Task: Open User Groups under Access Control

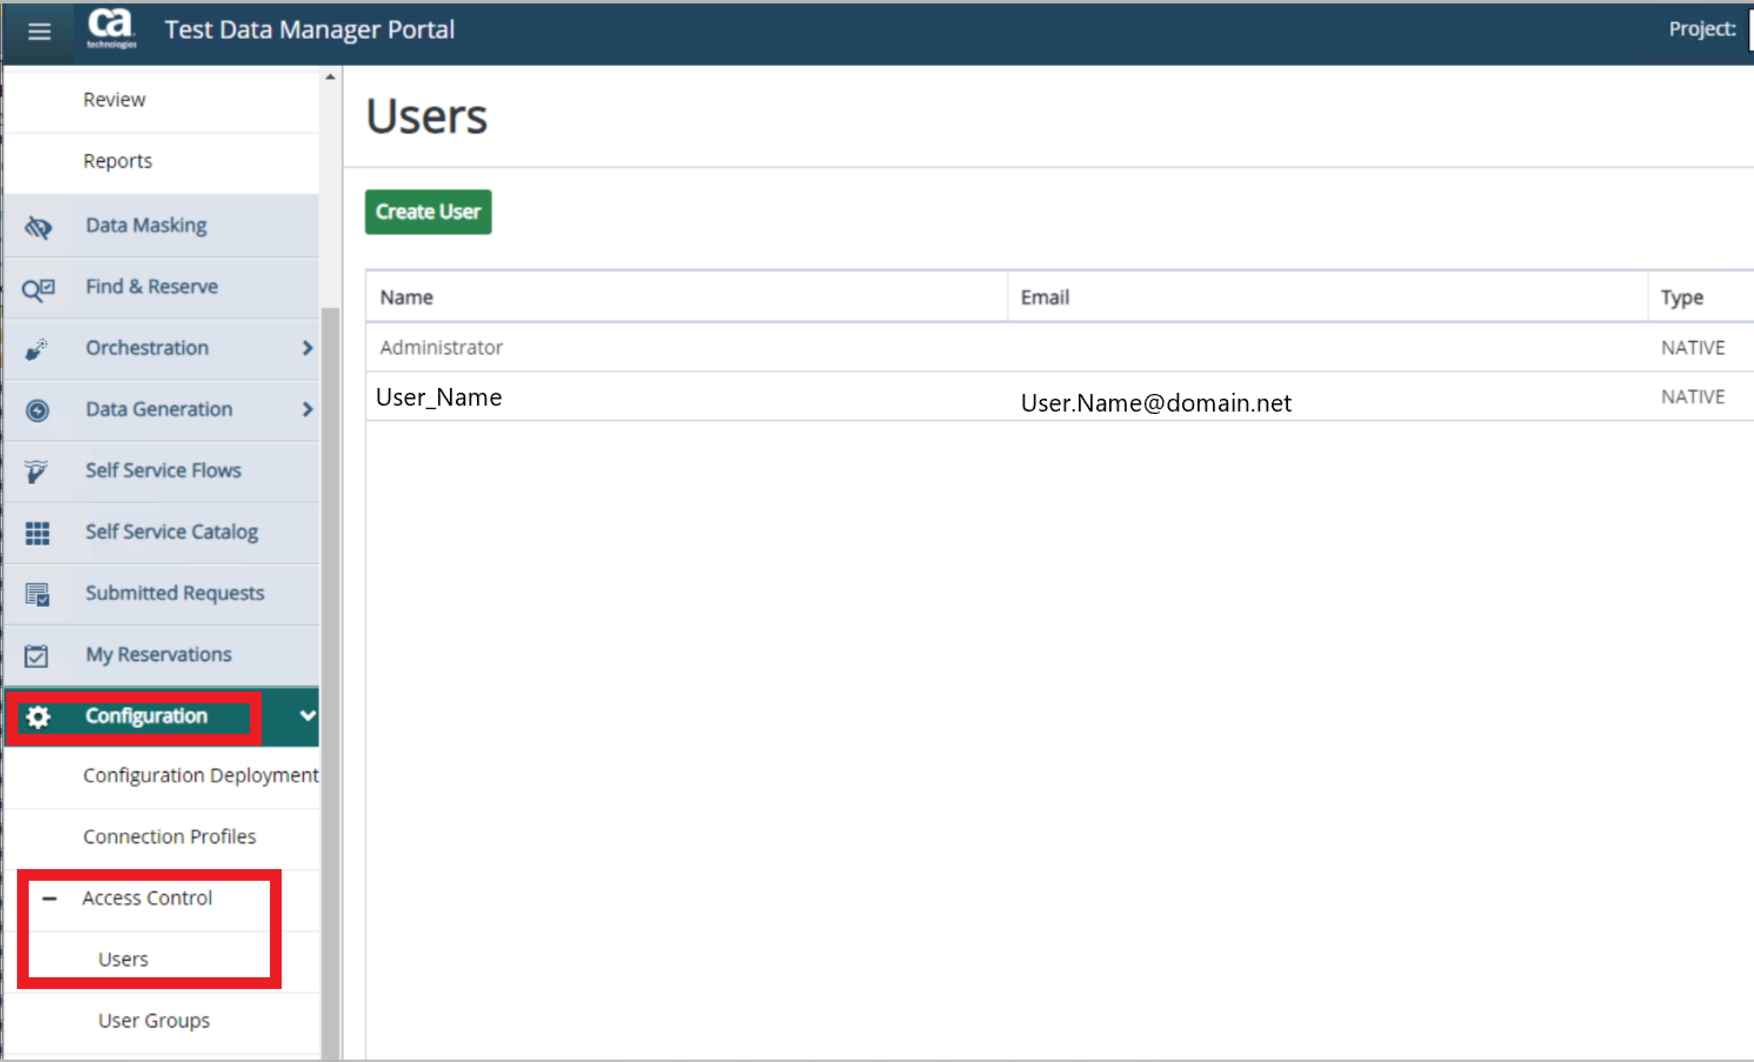Action: pyautogui.click(x=154, y=1020)
